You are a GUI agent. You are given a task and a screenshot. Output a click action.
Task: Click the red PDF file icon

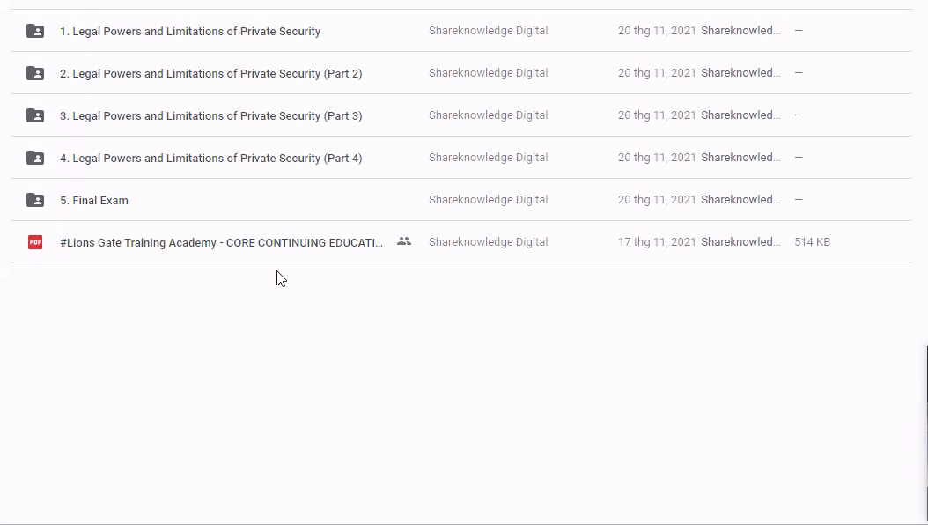tap(35, 242)
